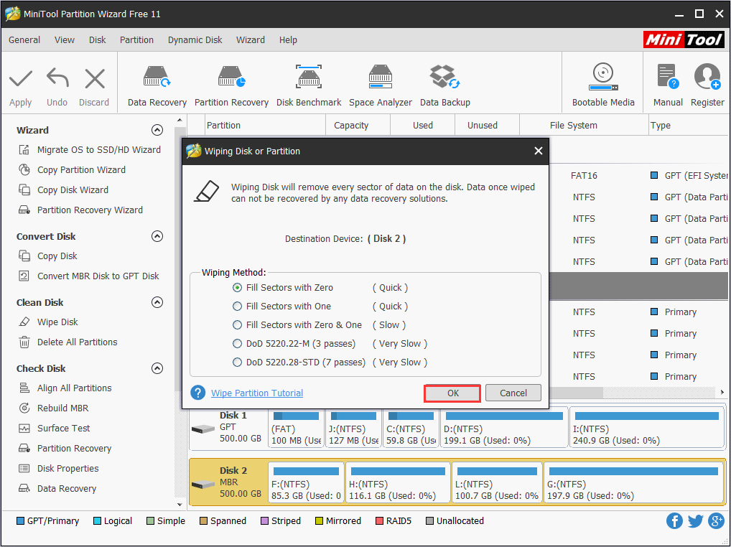Start the Copy Partition Wizard
731x547 pixels.
pos(72,169)
